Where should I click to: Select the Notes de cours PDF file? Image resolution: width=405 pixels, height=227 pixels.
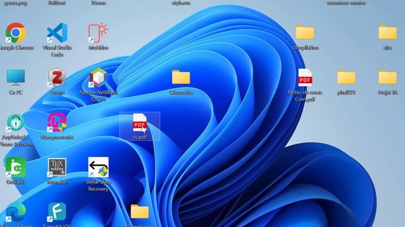point(305,78)
